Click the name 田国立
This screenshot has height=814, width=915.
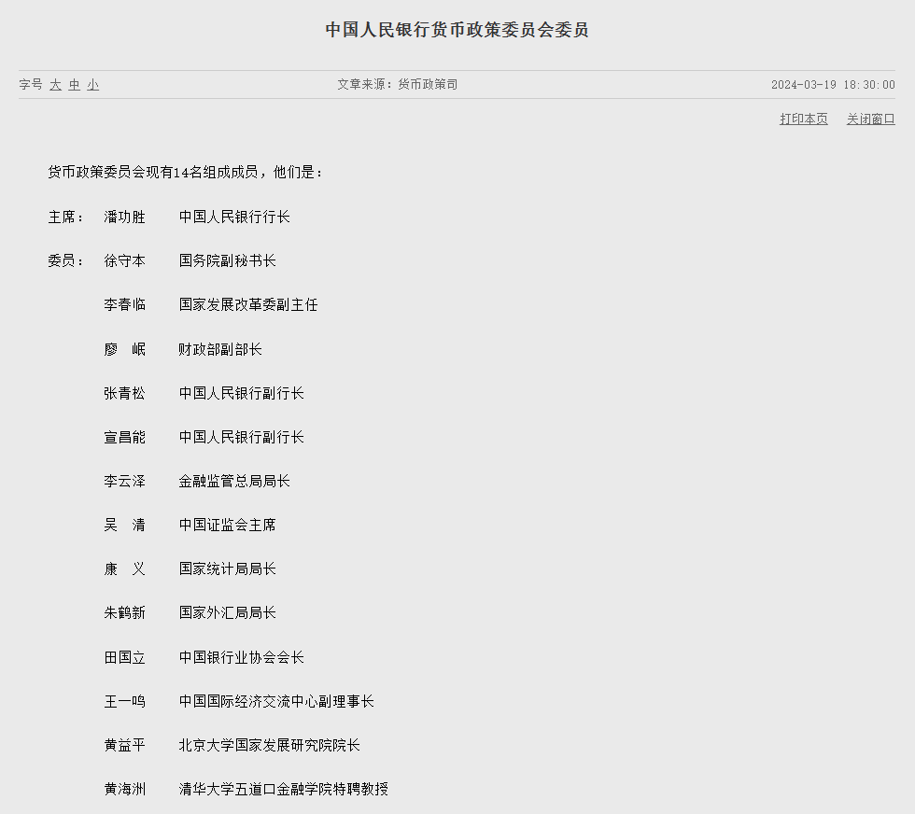124,657
